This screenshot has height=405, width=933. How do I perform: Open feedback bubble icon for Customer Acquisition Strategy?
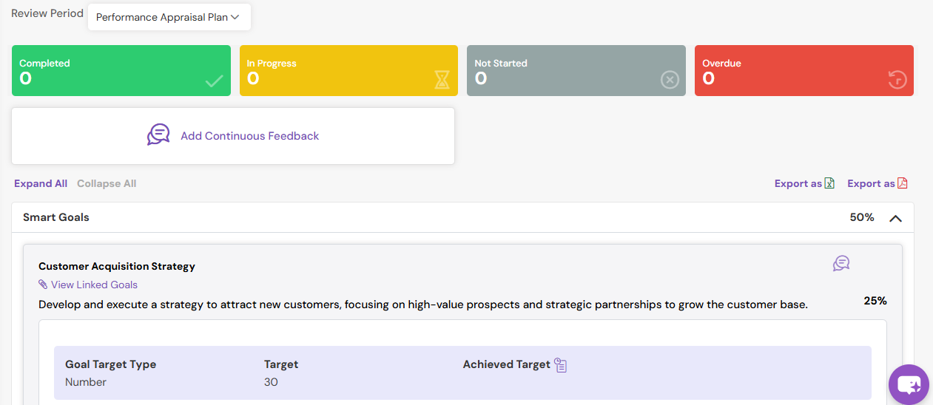(x=841, y=263)
